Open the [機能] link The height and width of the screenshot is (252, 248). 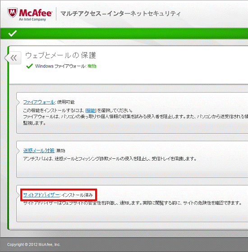coord(91,110)
